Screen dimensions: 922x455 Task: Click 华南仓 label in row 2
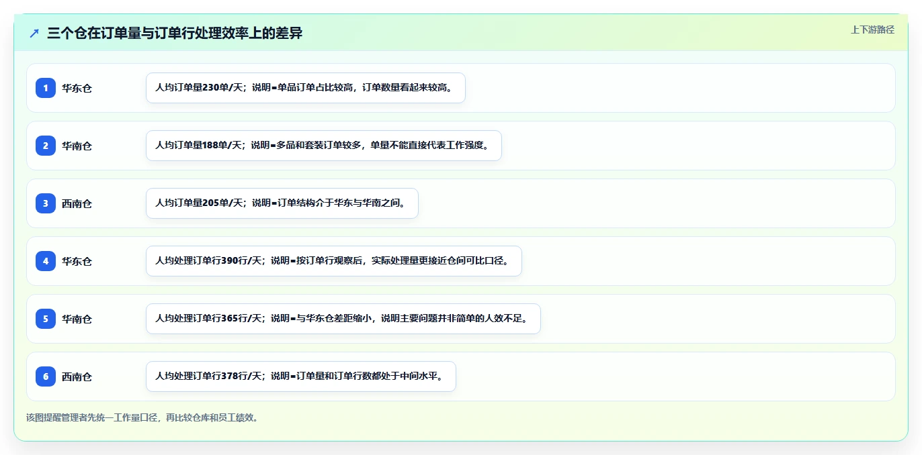pyautogui.click(x=77, y=146)
